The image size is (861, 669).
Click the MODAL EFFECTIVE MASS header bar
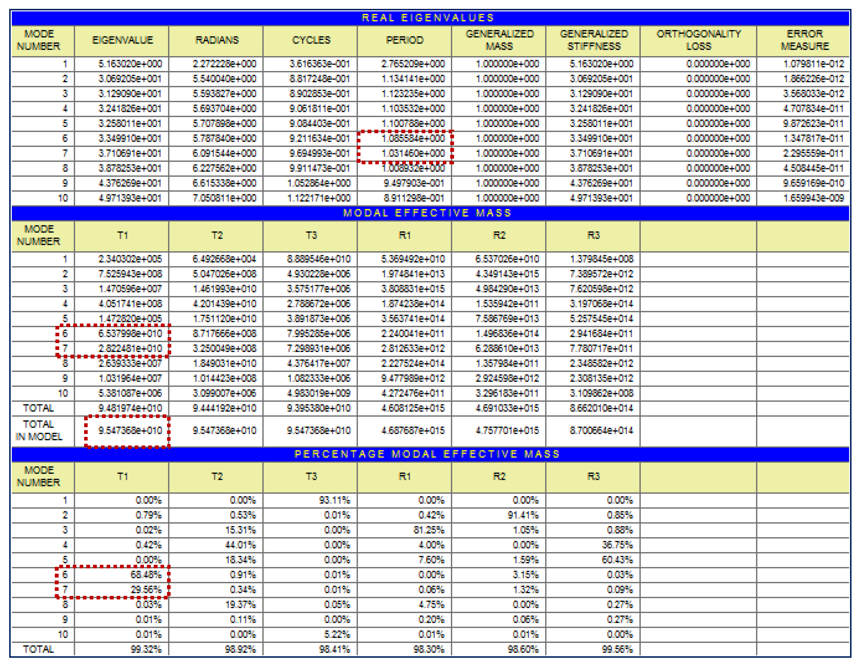point(428,213)
